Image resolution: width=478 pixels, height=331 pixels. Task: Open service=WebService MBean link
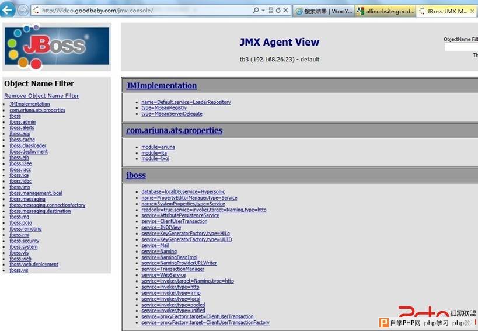click(163, 275)
